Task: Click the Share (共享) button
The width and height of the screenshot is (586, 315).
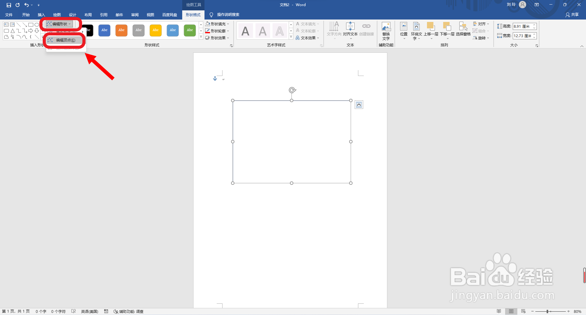Action: [572, 15]
